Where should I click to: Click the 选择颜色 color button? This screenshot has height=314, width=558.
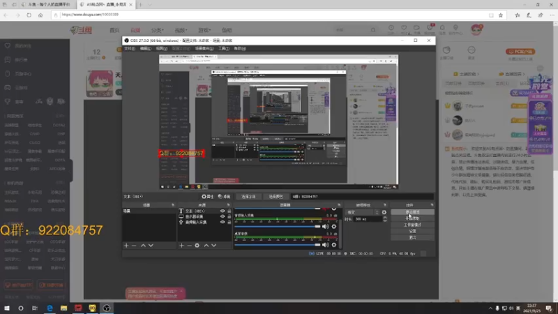tap(276, 197)
